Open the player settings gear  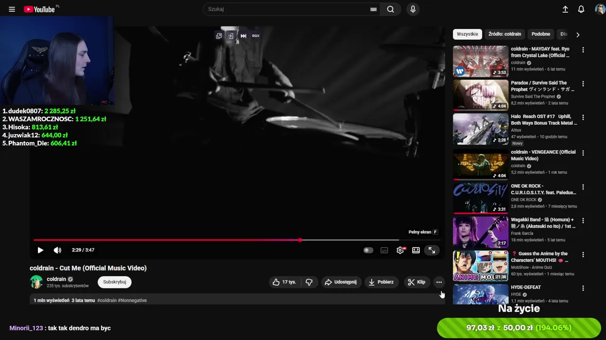point(401,250)
